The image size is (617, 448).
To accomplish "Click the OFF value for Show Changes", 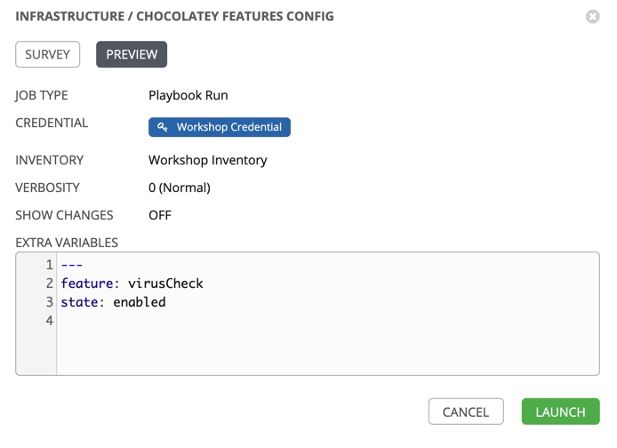I will (x=160, y=215).
